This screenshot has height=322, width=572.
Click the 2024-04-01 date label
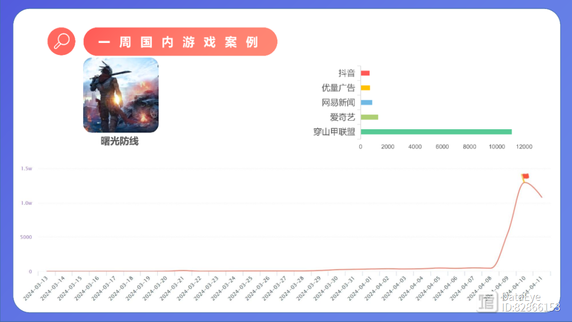(360, 289)
